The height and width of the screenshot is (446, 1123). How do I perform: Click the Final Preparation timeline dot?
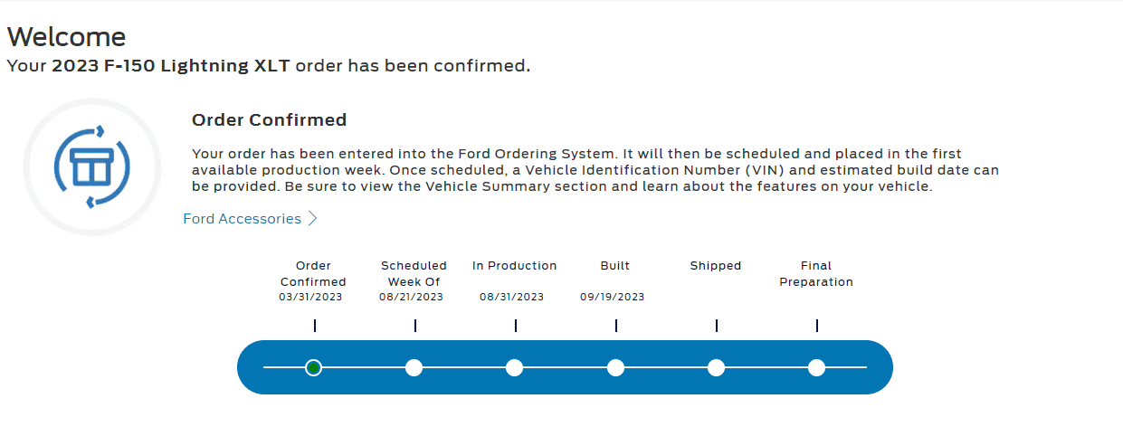(816, 367)
